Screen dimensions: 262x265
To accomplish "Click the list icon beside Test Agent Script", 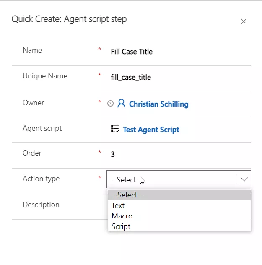I will click(x=115, y=129).
